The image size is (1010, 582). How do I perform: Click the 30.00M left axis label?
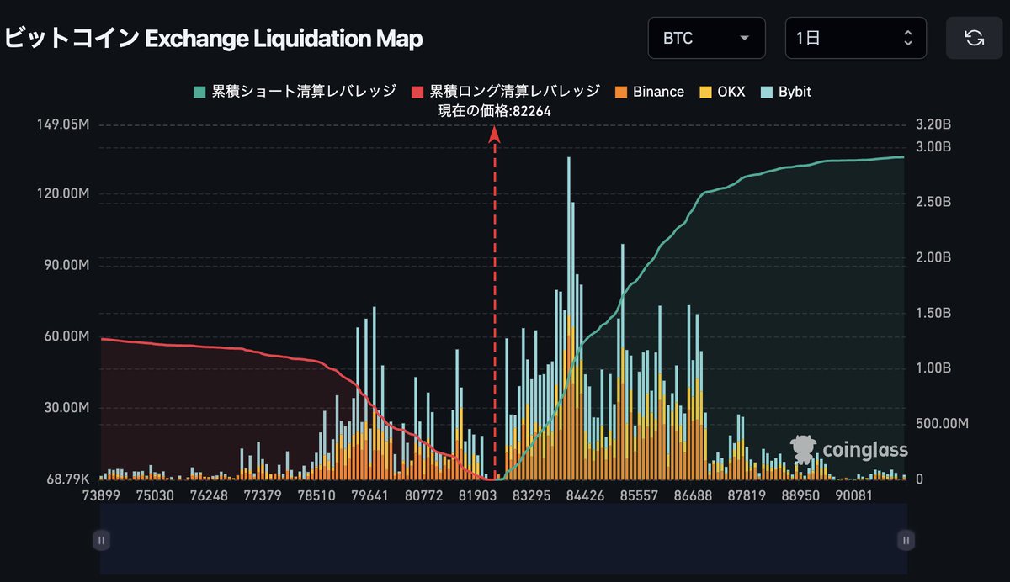66,408
